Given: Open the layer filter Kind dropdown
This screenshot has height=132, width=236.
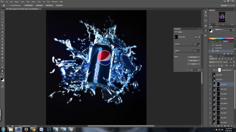Looking at the screenshot, I should [213, 59].
